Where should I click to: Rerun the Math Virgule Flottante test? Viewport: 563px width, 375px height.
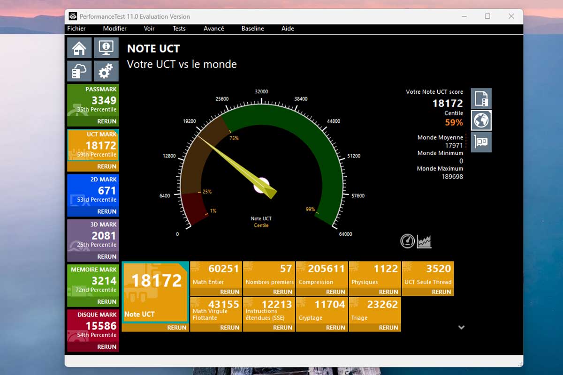230,328
